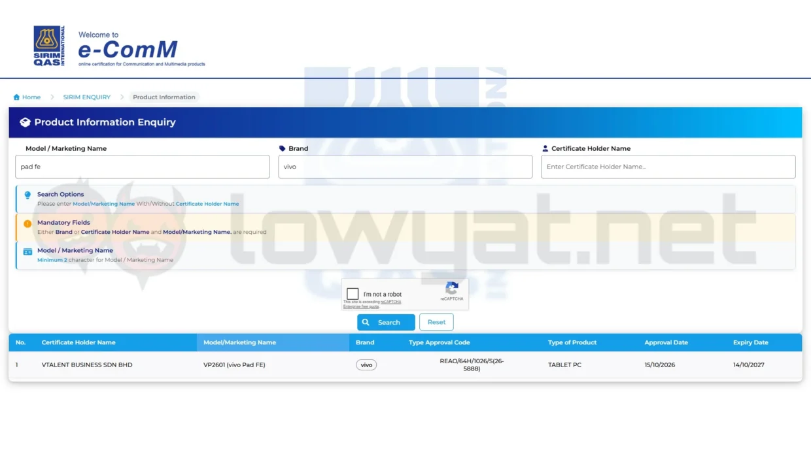The image size is (811, 456).
Task: Click the box icon beside Product Information Enquiry
Action: (x=25, y=122)
